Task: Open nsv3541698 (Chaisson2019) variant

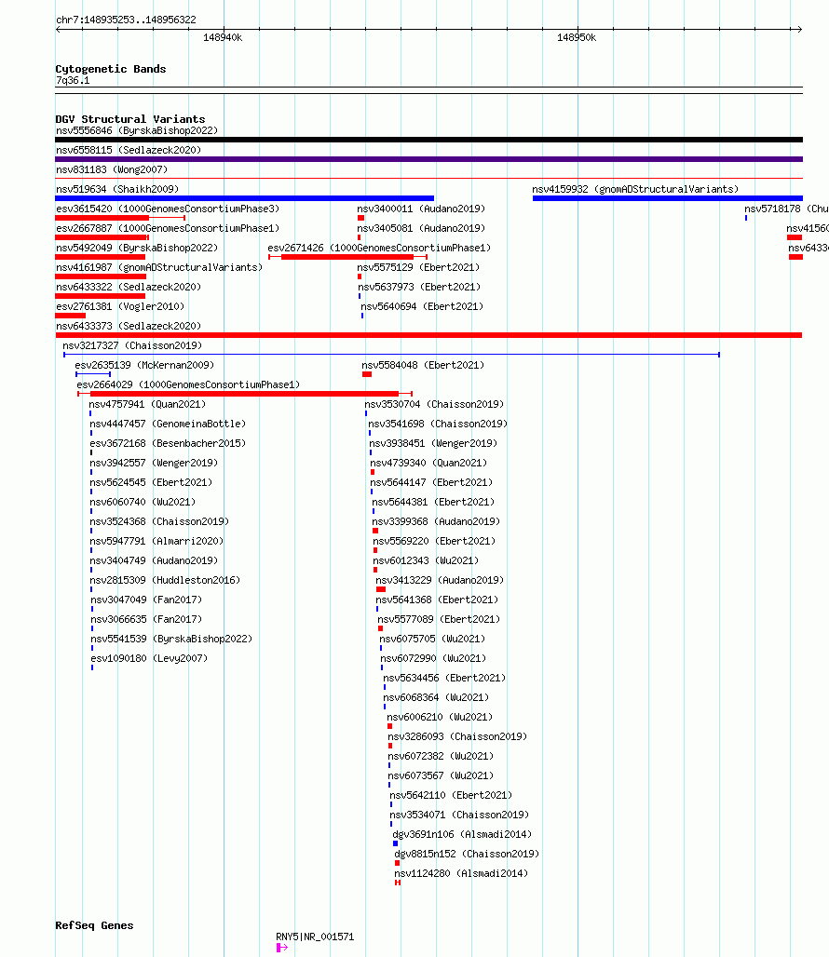Action: (x=438, y=424)
